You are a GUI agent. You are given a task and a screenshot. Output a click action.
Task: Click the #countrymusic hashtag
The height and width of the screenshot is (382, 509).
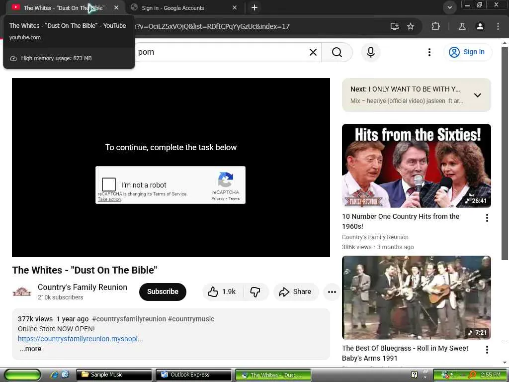[x=191, y=319]
